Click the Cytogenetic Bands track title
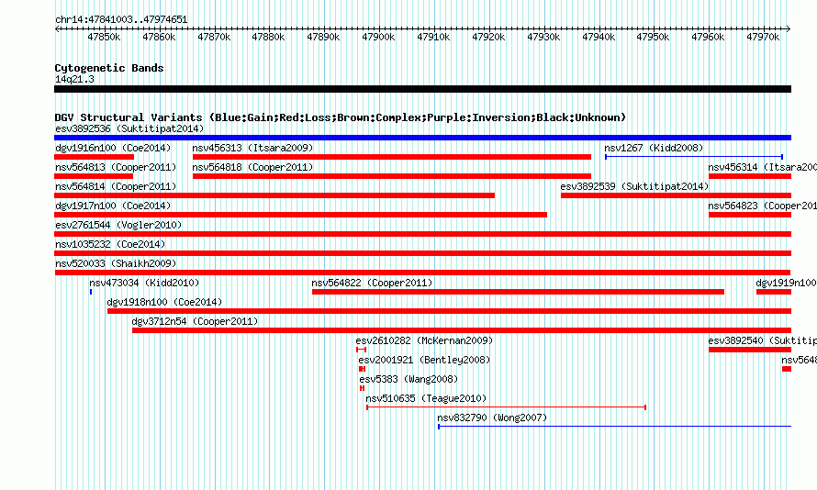Viewport: 817px width, 490px height. (109, 68)
